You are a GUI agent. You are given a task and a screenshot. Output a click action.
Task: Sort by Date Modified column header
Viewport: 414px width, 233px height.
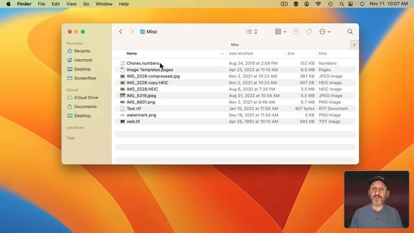click(241, 53)
